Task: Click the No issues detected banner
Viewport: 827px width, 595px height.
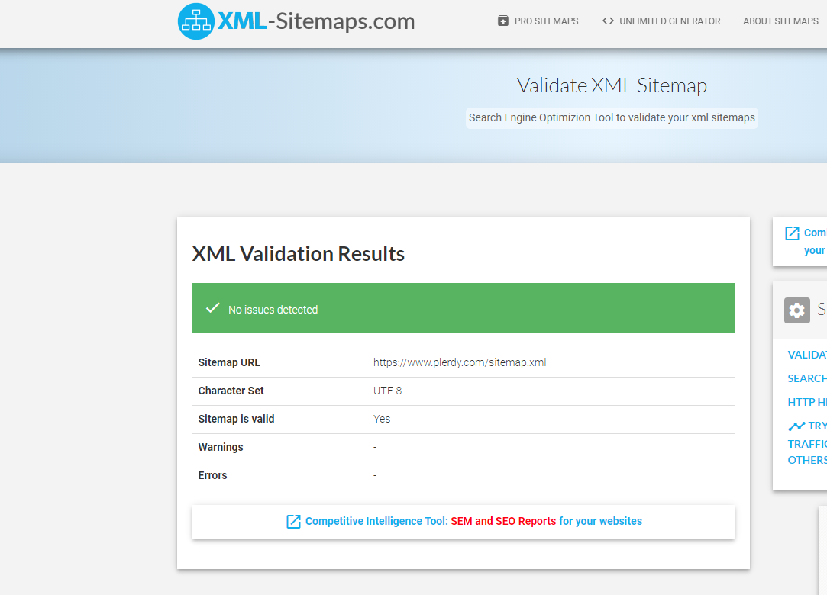Action: click(x=273, y=309)
